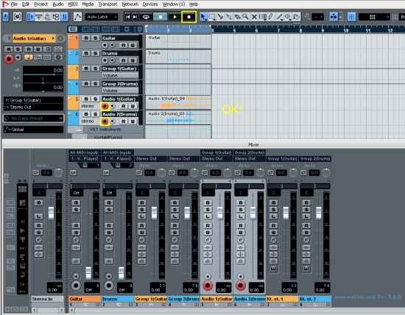The height and width of the screenshot is (315, 405).
Task: Open the Transport menu
Action: pyautogui.click(x=108, y=4)
